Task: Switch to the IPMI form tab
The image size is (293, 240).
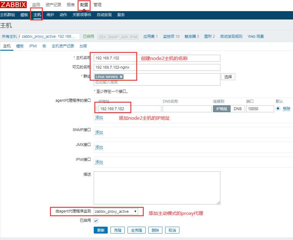Action: pyautogui.click(x=33, y=46)
